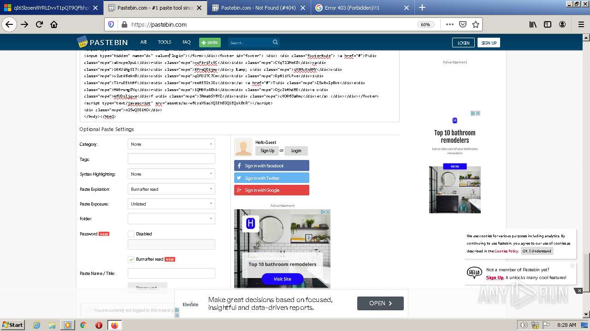Screen dimensions: 590x331
Task: Open the API menu item
Action: click(143, 42)
